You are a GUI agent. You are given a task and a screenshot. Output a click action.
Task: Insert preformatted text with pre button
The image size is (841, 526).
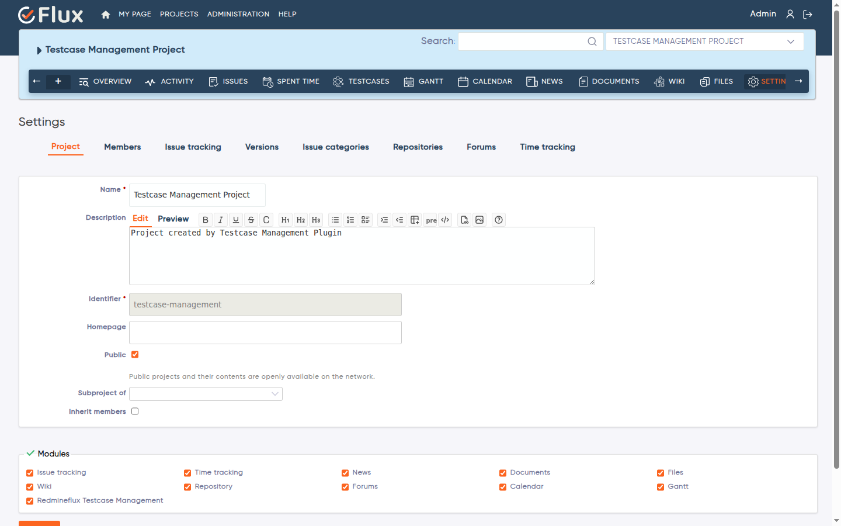pyautogui.click(x=431, y=220)
